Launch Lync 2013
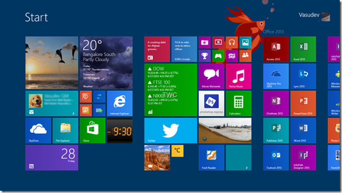 tap(303, 76)
